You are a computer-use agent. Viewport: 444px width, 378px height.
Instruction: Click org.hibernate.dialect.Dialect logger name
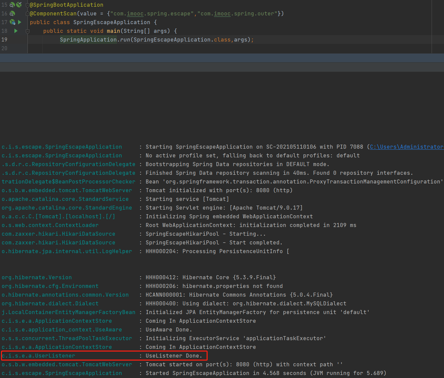[x=50, y=303]
